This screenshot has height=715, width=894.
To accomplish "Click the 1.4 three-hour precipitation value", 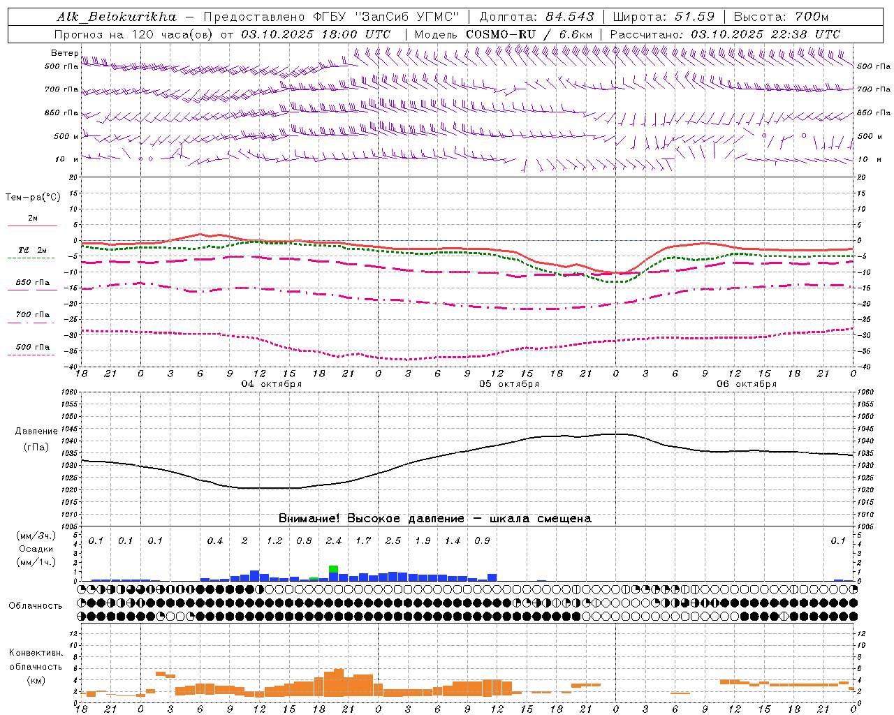I will pos(453,541).
